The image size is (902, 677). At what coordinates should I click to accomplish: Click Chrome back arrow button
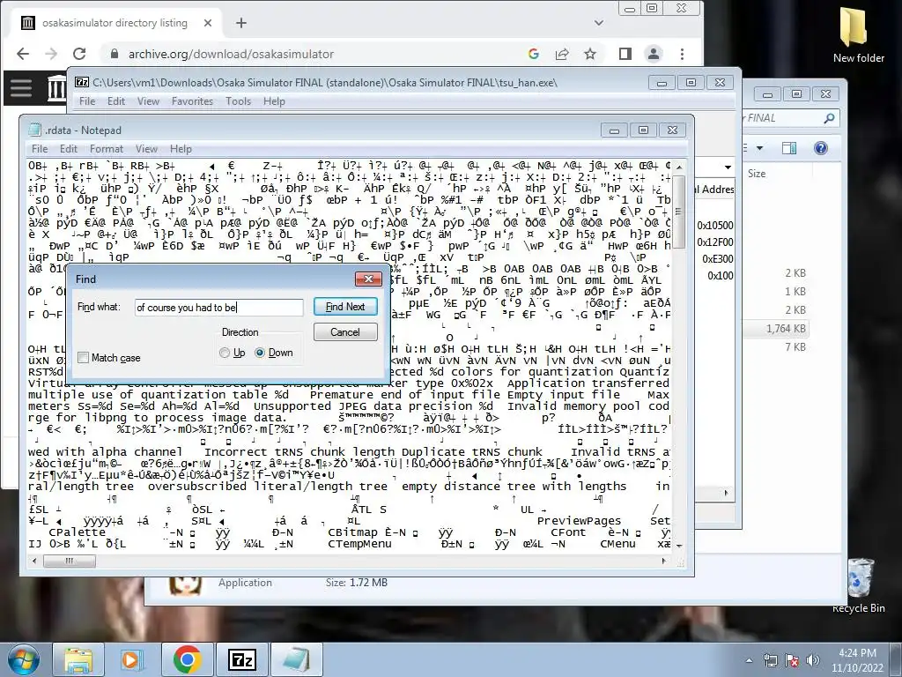tap(23, 54)
